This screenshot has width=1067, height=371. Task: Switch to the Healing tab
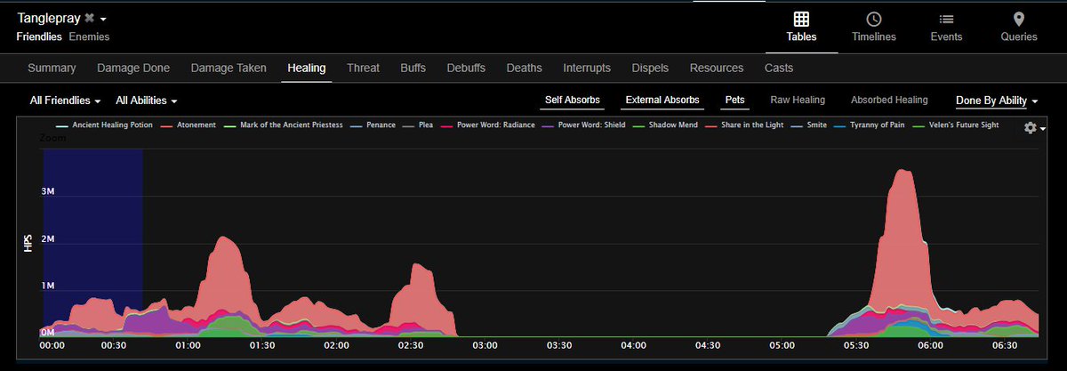pyautogui.click(x=307, y=68)
